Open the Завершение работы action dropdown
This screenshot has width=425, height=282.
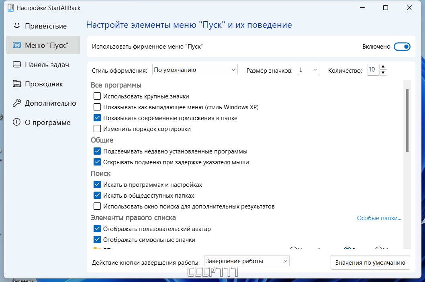247,261
